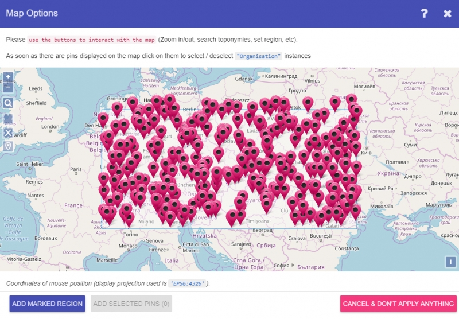Clear the marked region with X tool
Image resolution: width=459 pixels, height=319 pixels.
point(8,133)
